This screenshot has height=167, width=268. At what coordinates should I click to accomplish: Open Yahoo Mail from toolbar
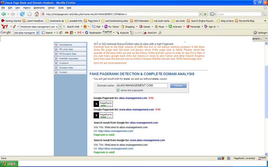[x=96, y=27]
